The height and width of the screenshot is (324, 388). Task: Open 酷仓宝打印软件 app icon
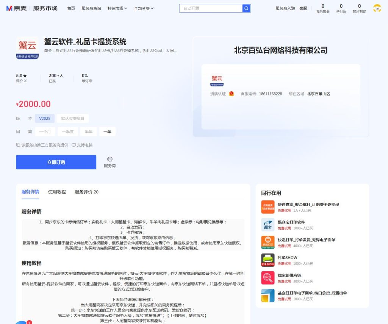pyautogui.click(x=268, y=225)
